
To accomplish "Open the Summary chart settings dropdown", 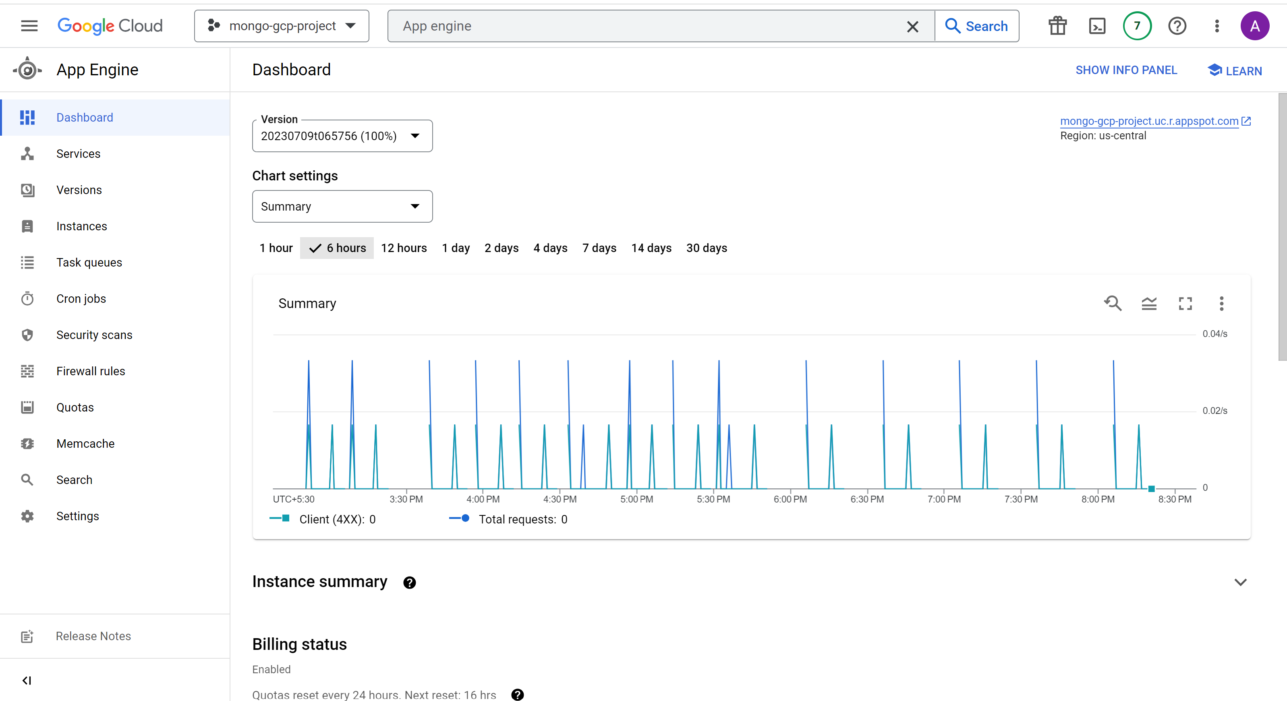I will click(342, 206).
